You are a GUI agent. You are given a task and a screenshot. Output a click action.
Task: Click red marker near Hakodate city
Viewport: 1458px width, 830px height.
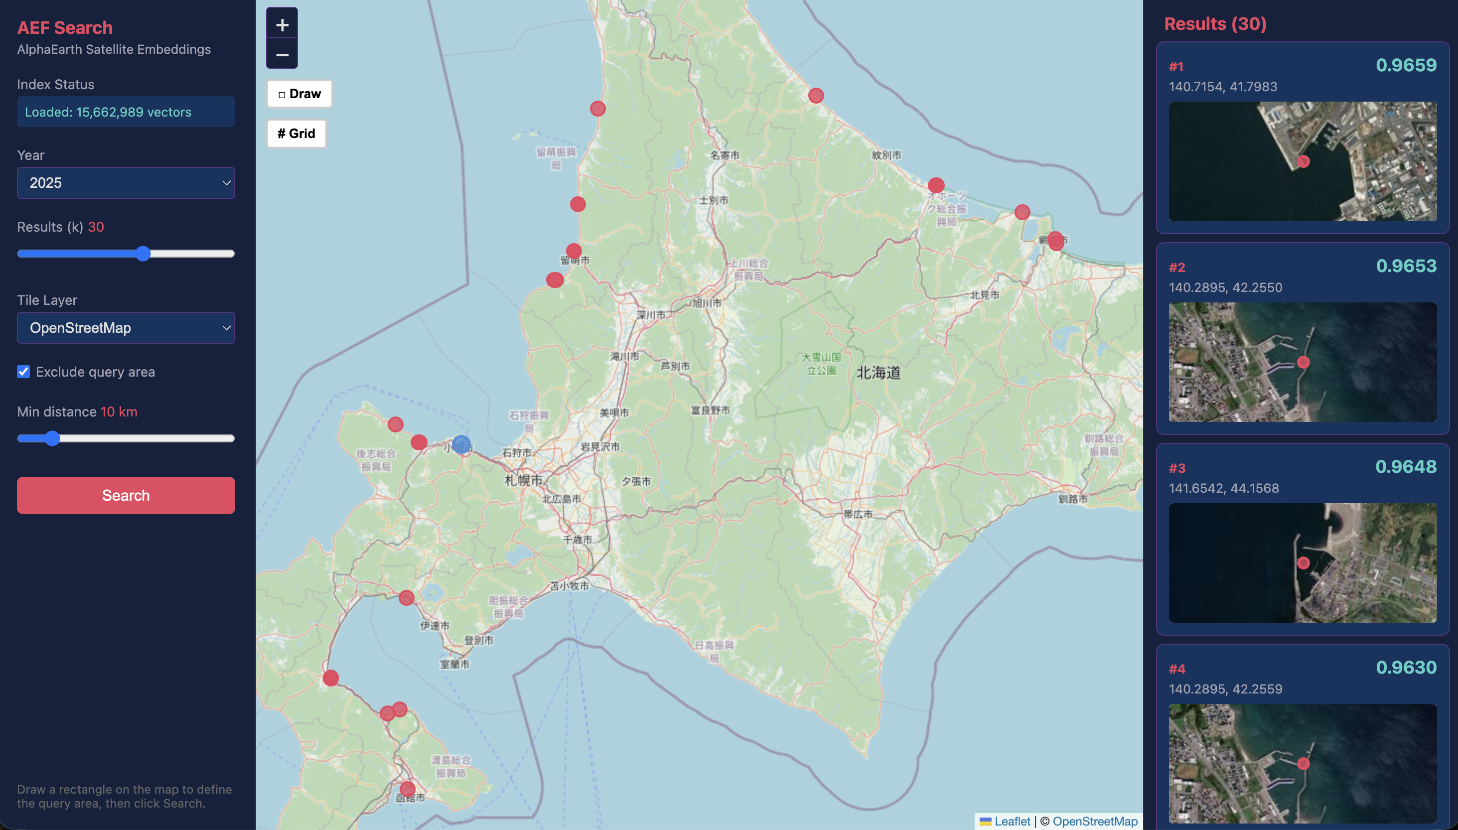pyautogui.click(x=407, y=789)
